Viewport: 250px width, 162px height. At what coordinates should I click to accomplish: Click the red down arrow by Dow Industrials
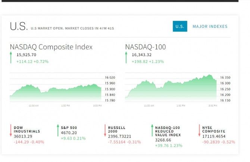point(11,130)
